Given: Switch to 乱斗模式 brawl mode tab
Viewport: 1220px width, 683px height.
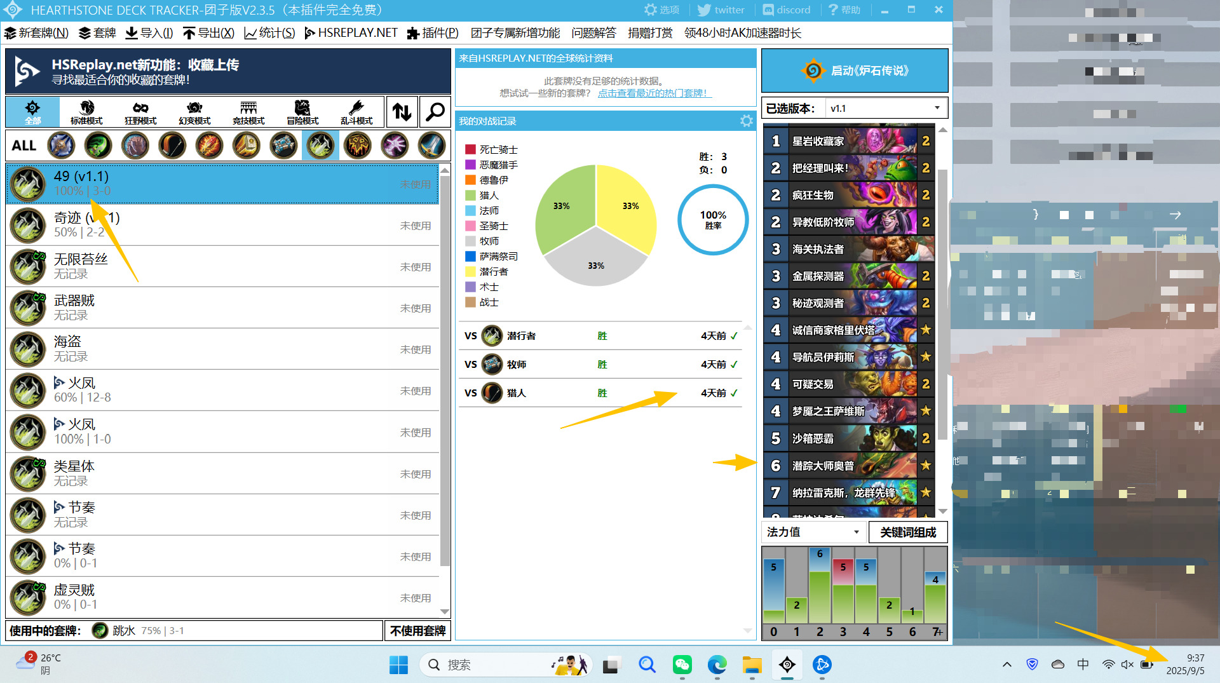Looking at the screenshot, I should coord(356,112).
